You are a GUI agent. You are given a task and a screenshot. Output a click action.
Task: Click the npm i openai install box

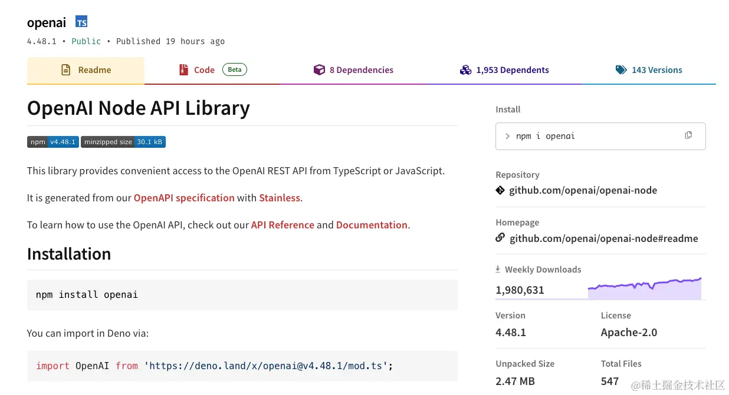pos(600,136)
